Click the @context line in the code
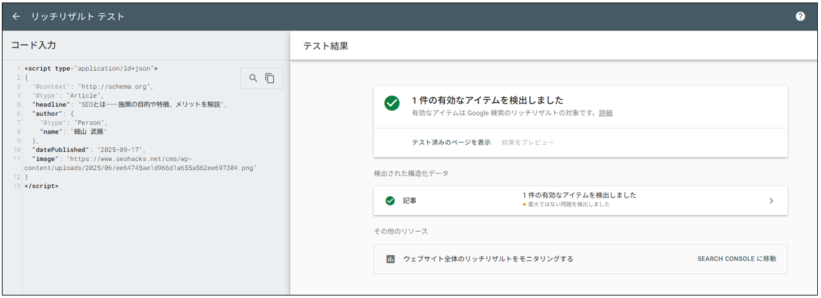 [93, 86]
